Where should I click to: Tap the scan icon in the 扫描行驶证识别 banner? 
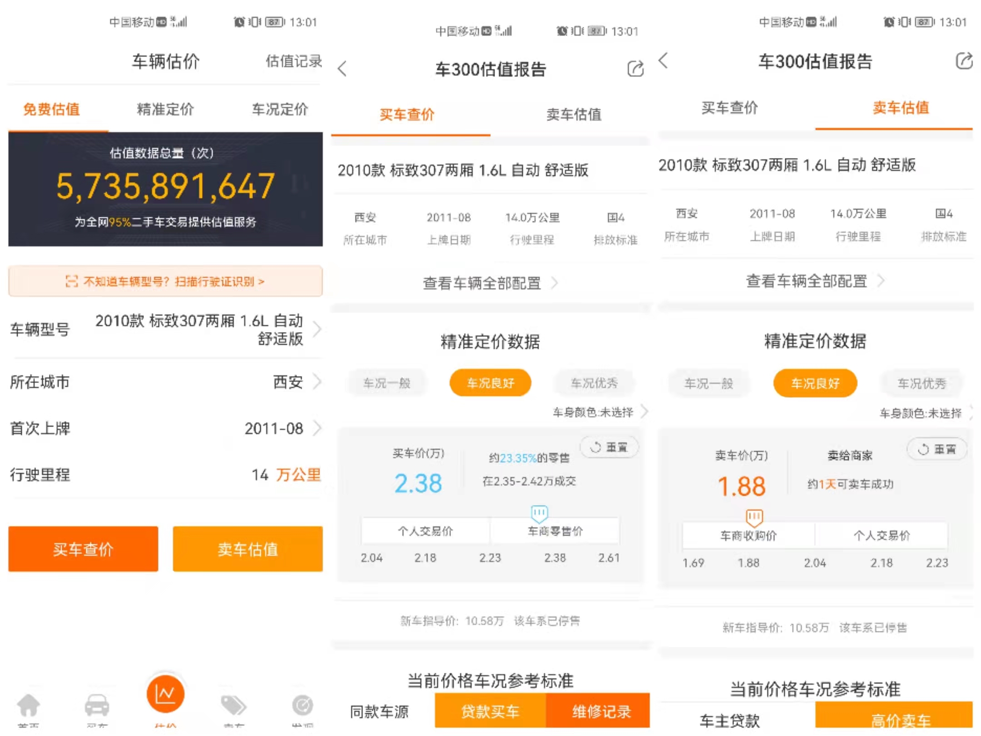click(x=72, y=281)
